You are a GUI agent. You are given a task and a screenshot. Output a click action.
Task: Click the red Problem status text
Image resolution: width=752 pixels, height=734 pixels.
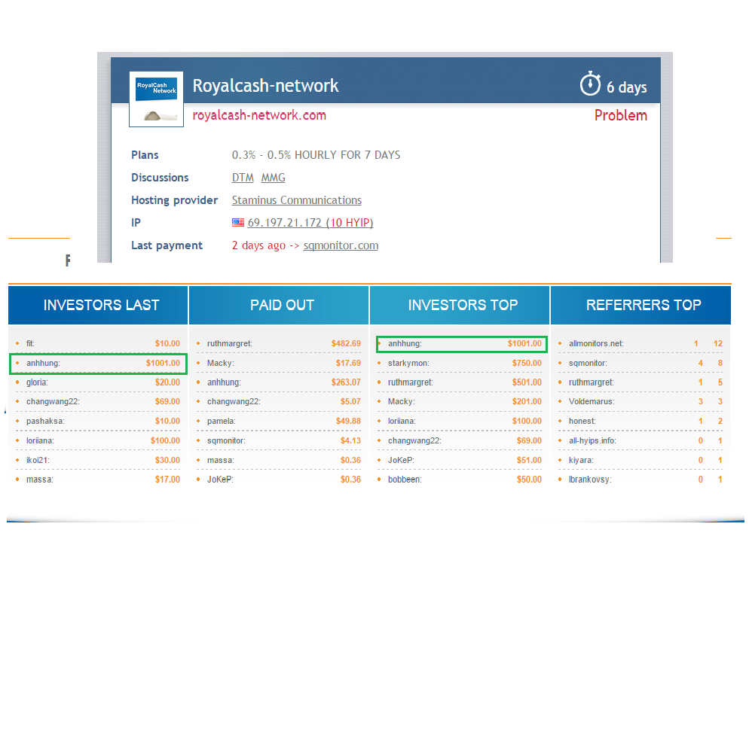[621, 115]
